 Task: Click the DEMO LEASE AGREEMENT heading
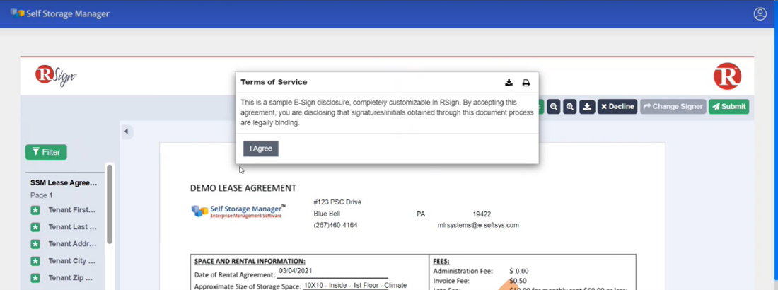(243, 188)
